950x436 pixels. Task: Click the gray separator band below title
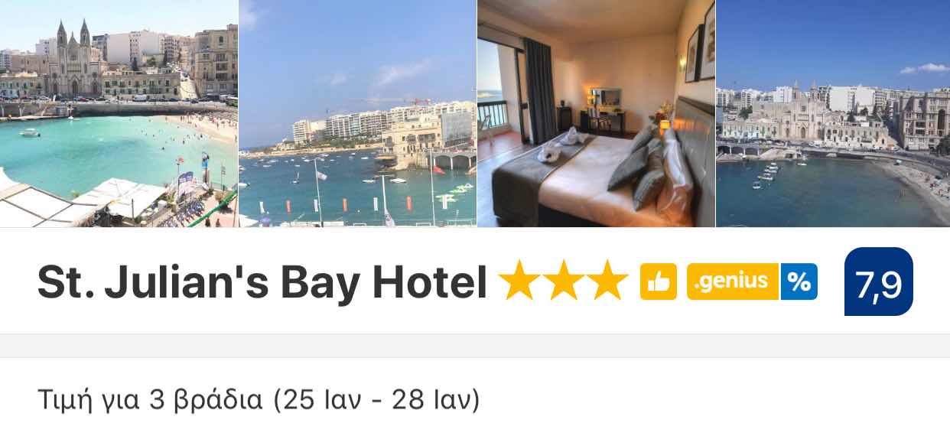(x=475, y=346)
